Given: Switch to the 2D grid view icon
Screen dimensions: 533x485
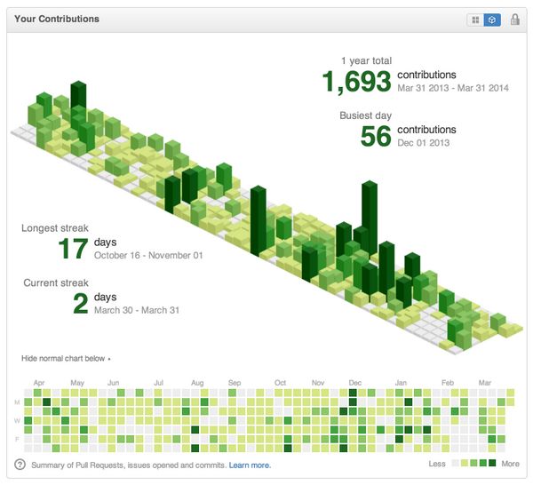Looking at the screenshot, I should point(475,20).
